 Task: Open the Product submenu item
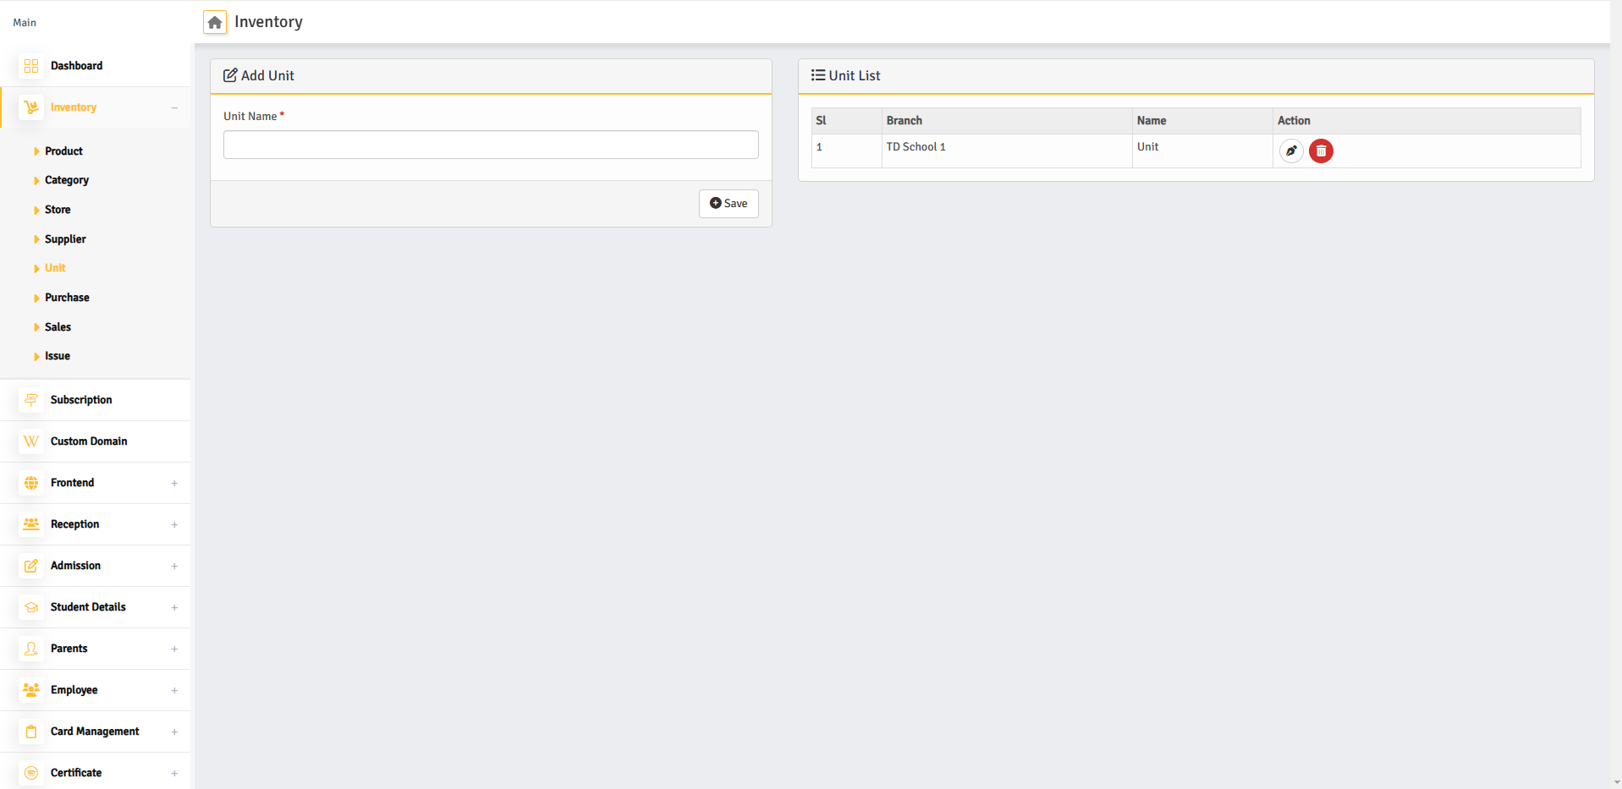tap(63, 151)
